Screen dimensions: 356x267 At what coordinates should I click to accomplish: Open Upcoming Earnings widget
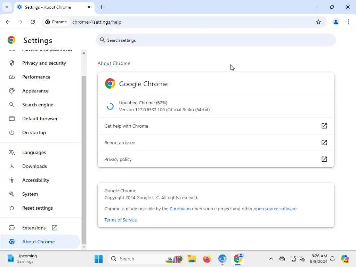tap(22, 259)
